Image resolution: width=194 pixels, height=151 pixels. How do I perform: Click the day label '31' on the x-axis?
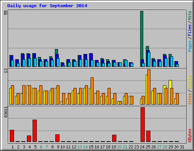pos(182,147)
